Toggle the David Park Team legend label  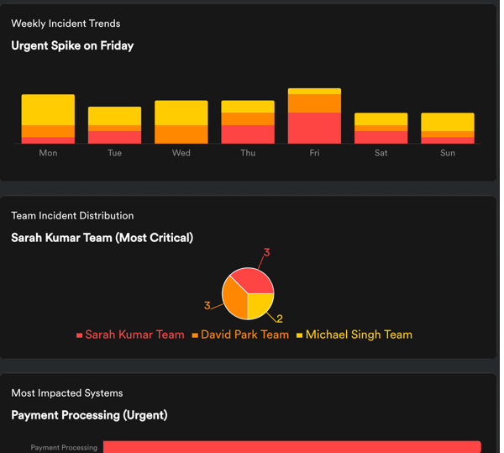(x=244, y=334)
